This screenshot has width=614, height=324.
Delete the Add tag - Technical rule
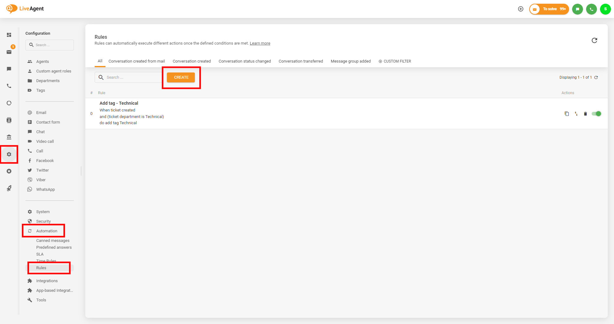(x=585, y=114)
